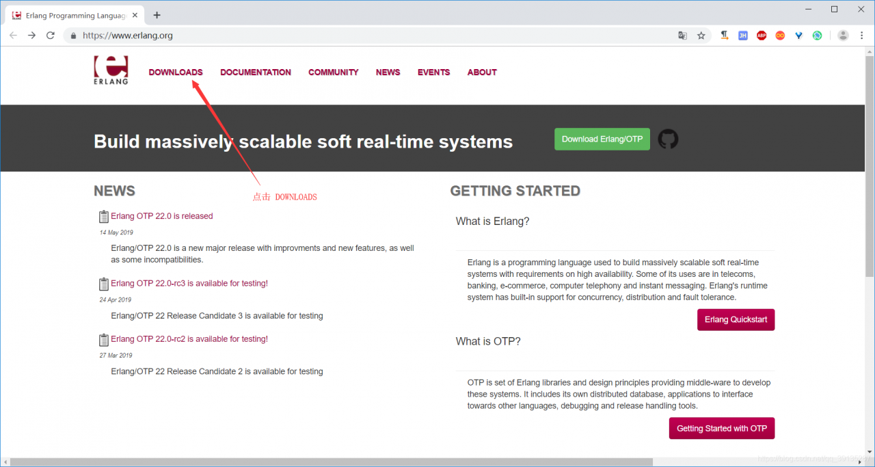Open 'Erlang OTP 22.0-rc3 is available' link
The height and width of the screenshot is (467, 875).
tap(189, 283)
